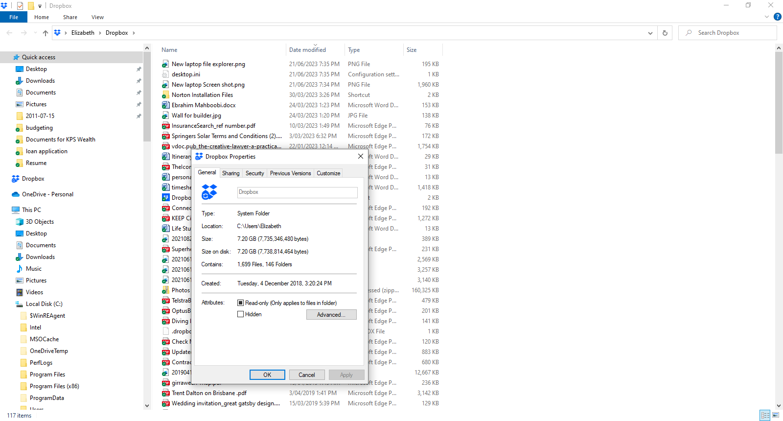783x421 pixels.
Task: Go up one folder level with the up arrow
Action: [46, 33]
